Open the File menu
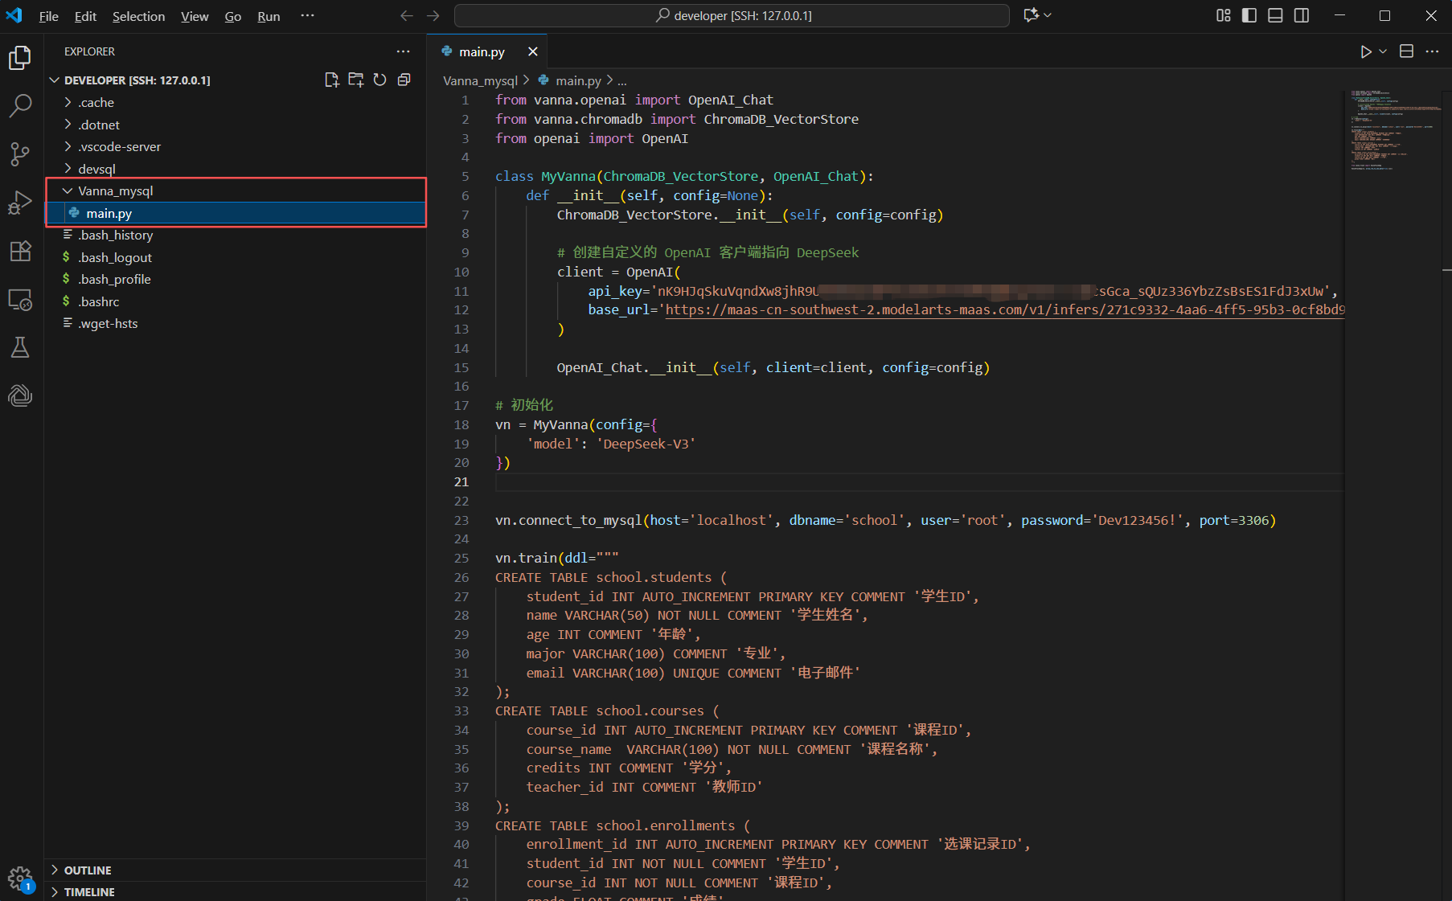The width and height of the screenshot is (1452, 901). pyautogui.click(x=48, y=16)
